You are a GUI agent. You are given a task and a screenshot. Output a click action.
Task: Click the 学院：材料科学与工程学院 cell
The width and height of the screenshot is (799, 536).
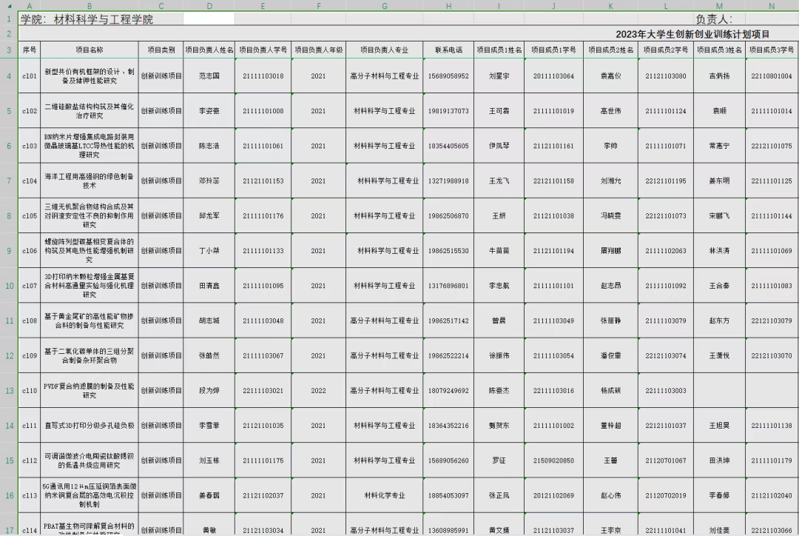pyautogui.click(x=87, y=19)
